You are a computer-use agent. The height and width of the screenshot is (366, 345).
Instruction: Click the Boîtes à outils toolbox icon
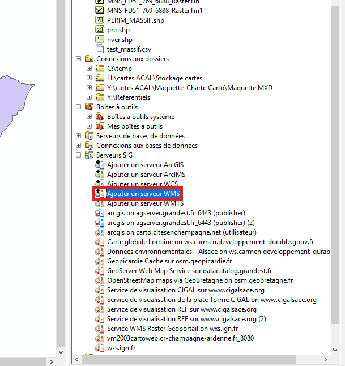89,107
